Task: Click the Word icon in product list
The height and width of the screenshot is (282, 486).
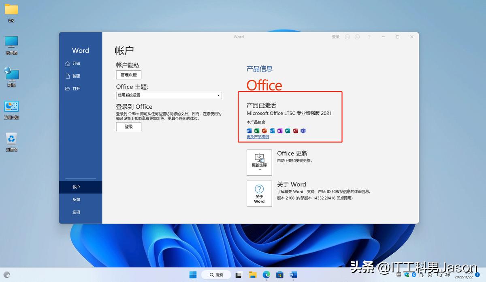Action: 249,131
